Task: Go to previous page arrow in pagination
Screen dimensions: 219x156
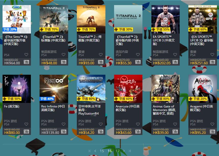Action: [95, 151]
